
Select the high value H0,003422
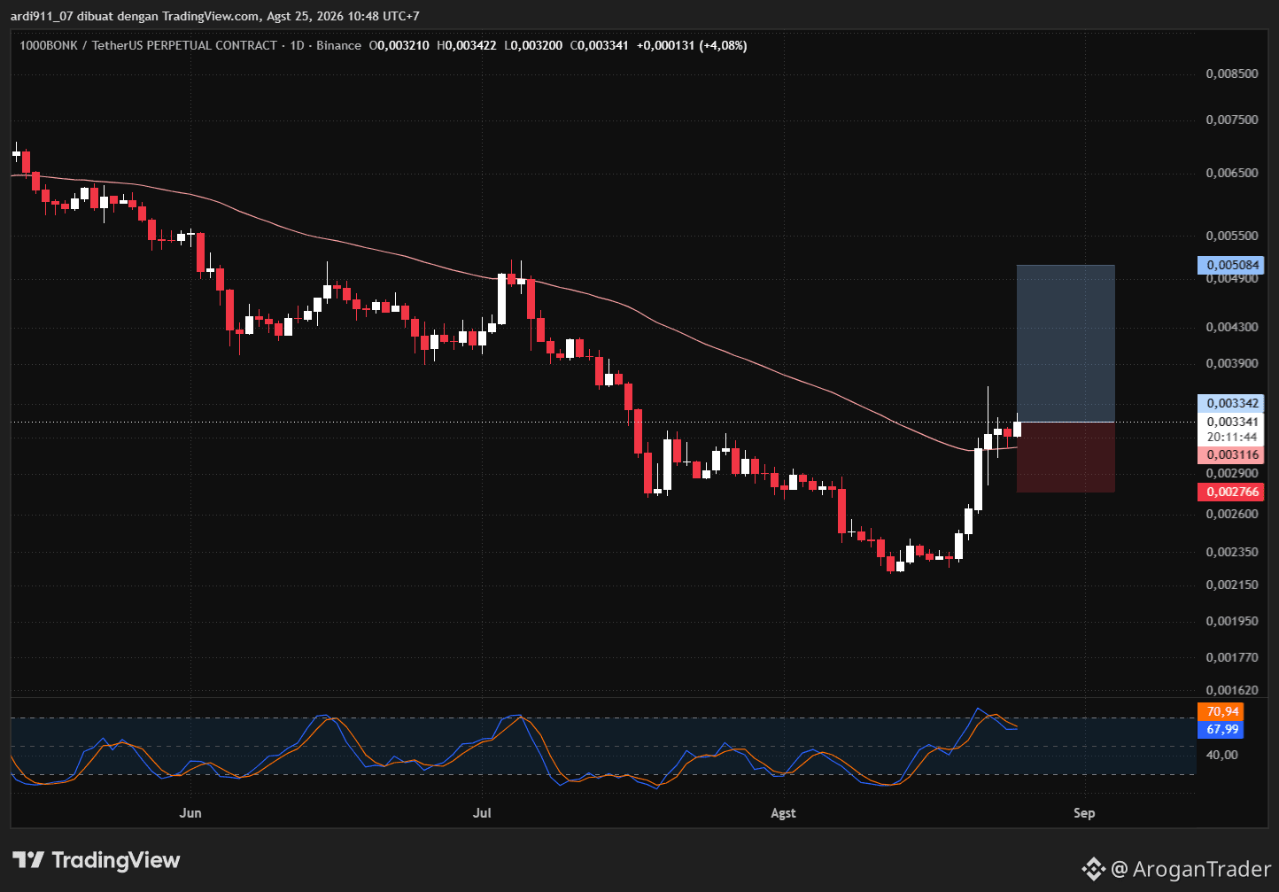[467, 45]
